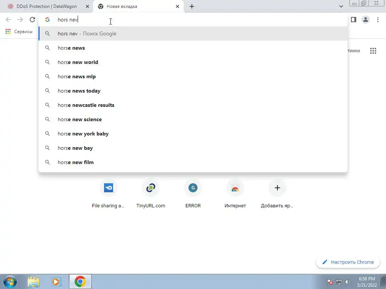Open the File sharing shortcut tile

tap(108, 194)
